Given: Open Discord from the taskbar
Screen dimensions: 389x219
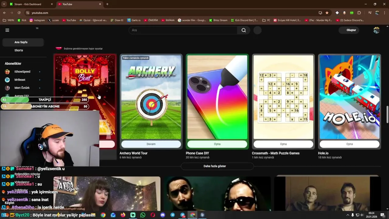Looking at the screenshot, I should pyautogui.click(x=163, y=215).
